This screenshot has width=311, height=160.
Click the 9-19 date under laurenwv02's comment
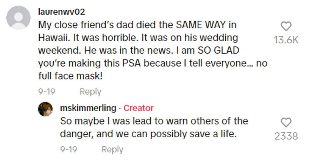pos(47,92)
